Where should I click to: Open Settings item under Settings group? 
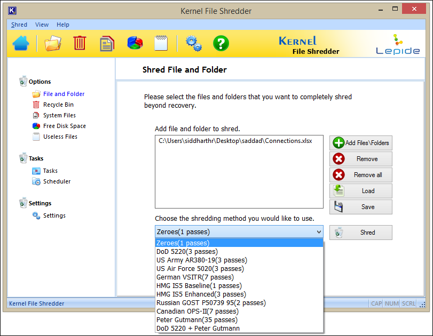coord(54,215)
